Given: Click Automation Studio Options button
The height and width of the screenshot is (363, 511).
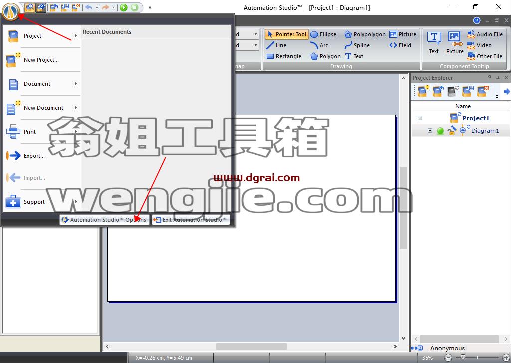Looking at the screenshot, I should pos(104,220).
